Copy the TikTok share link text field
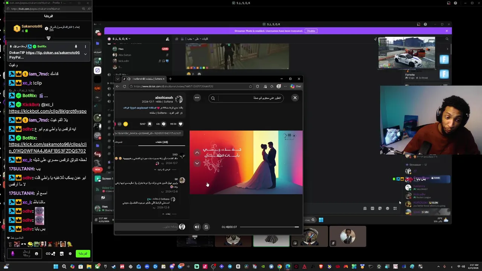Screen dimensions: 482x271 click(148, 133)
